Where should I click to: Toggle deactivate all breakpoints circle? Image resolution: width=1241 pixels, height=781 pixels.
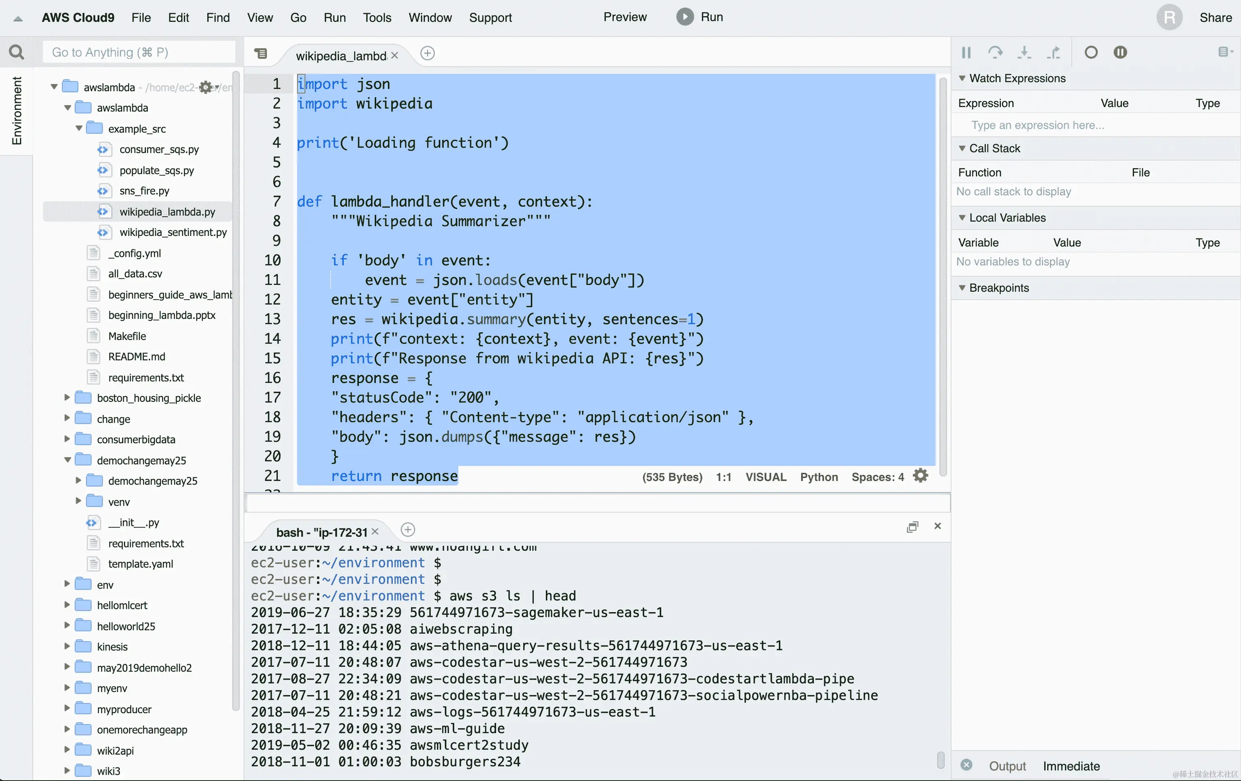(x=1091, y=52)
